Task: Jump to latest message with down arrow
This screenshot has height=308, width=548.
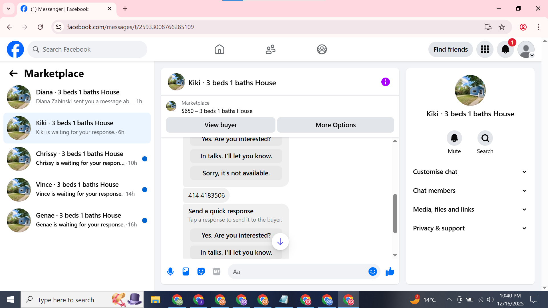Action: [x=280, y=242]
